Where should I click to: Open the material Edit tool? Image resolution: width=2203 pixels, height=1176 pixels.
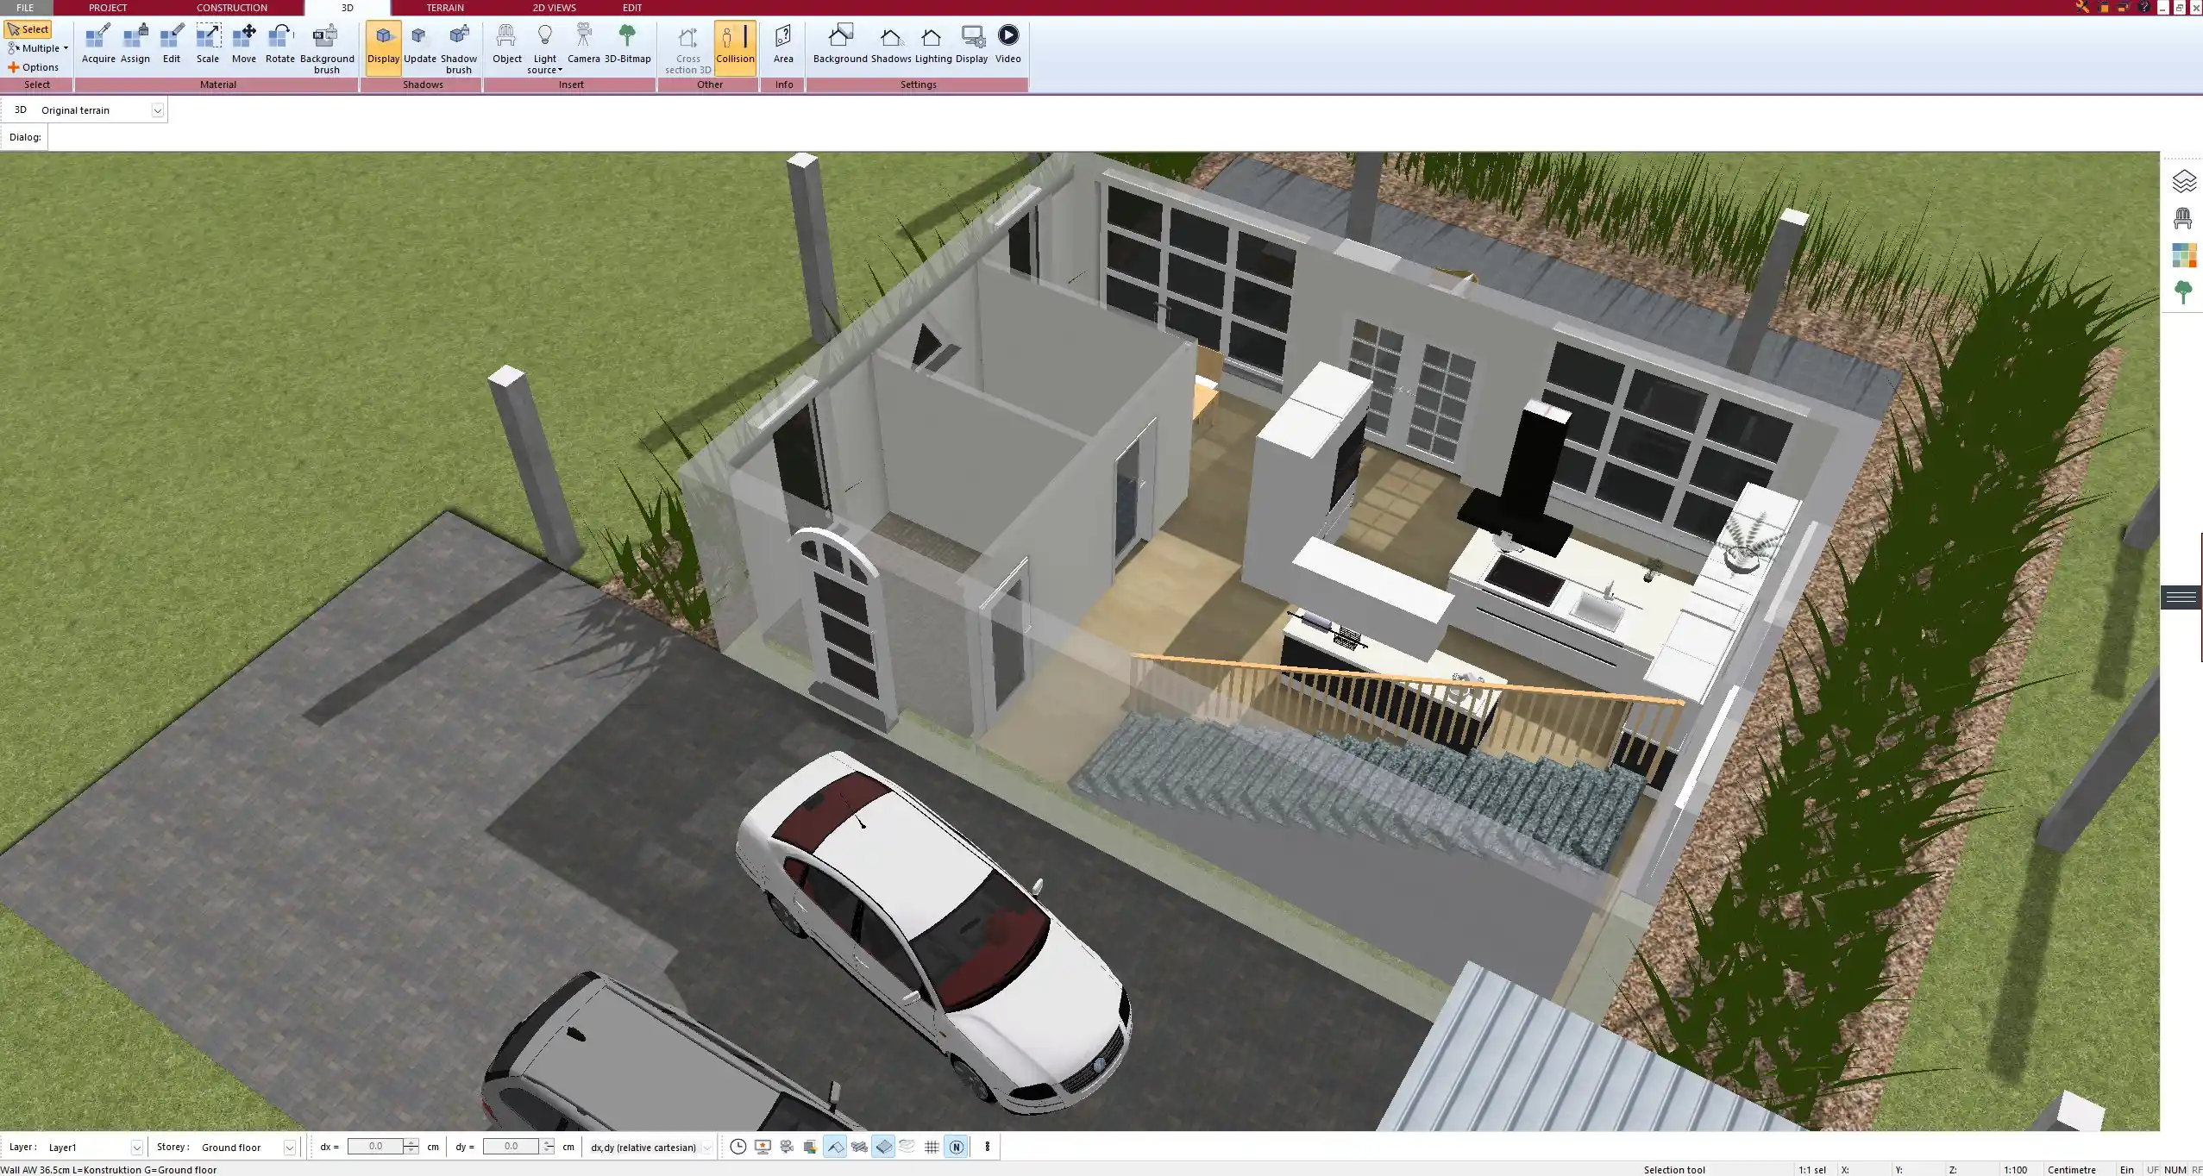tap(172, 44)
